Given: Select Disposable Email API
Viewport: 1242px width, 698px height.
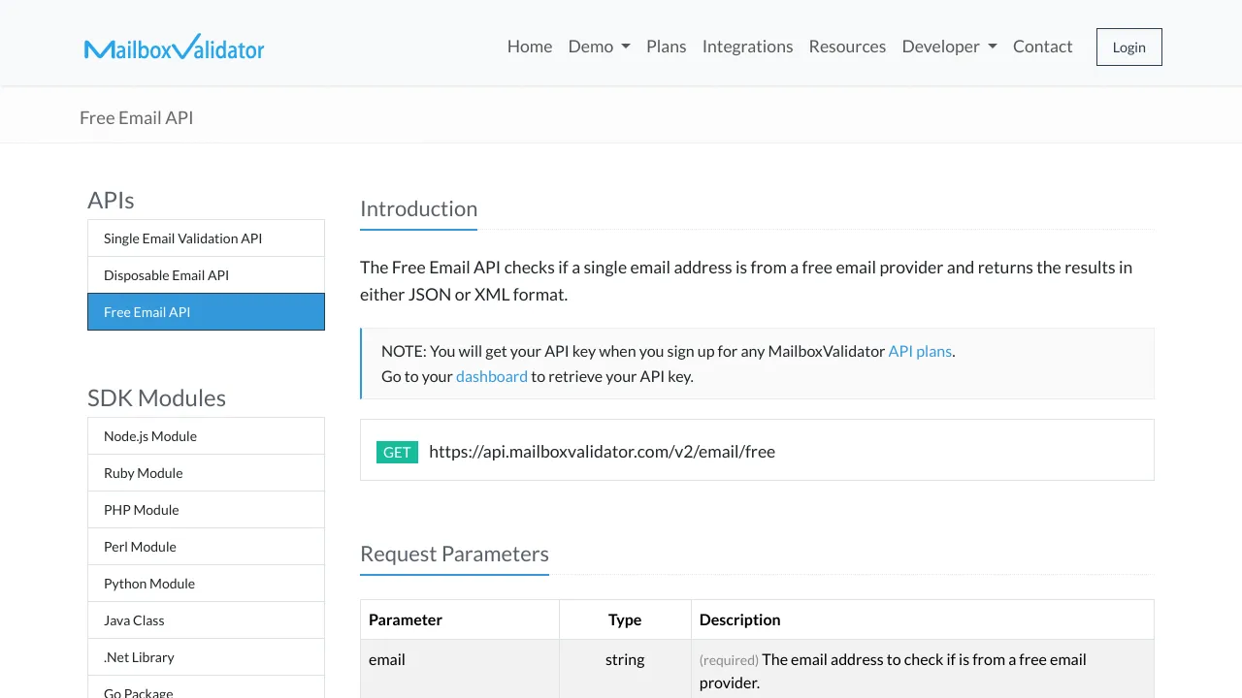Looking at the screenshot, I should [x=206, y=275].
